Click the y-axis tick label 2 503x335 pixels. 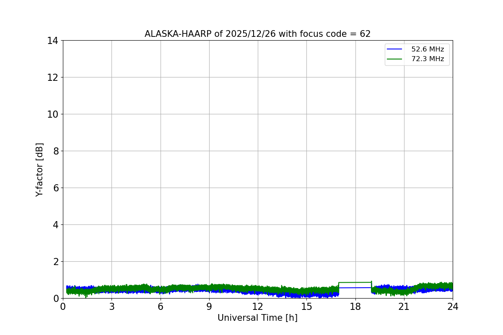point(55,262)
